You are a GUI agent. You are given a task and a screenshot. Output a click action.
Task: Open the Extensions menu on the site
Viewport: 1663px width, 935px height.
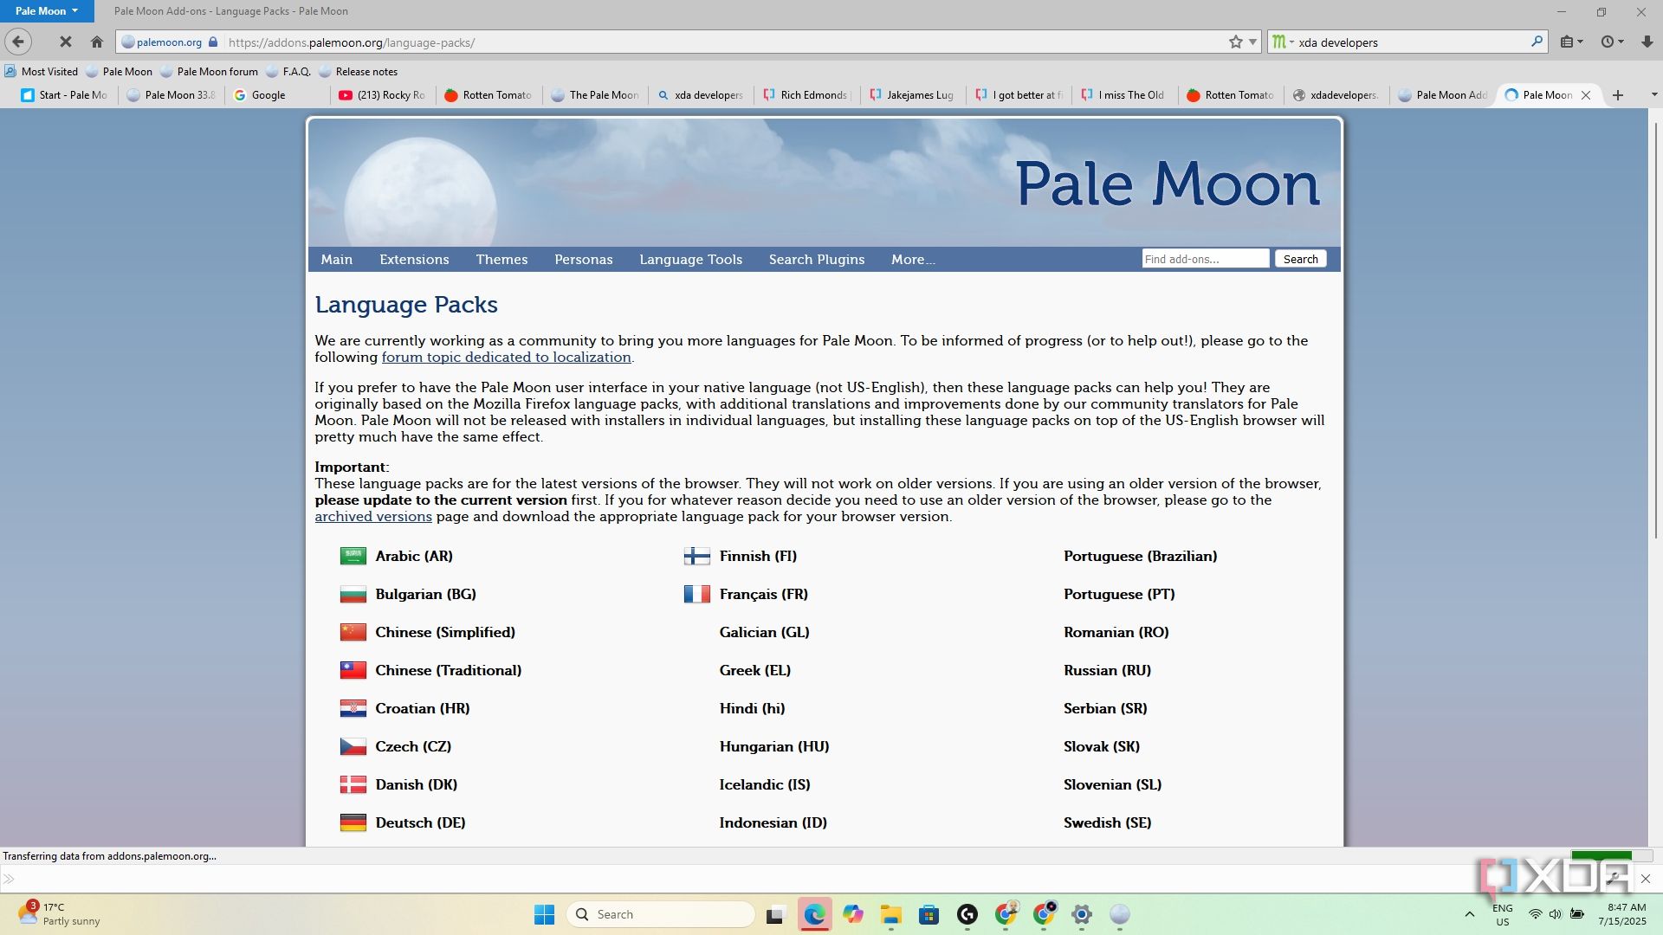pos(414,260)
